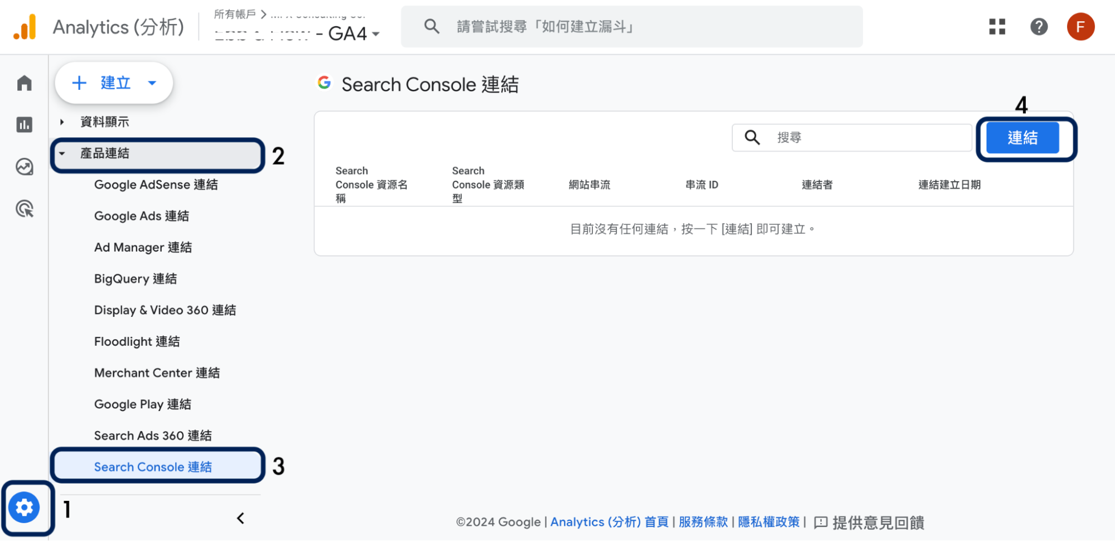Open the Admin gear icon
Image resolution: width=1115 pixels, height=541 pixels.
[x=24, y=508]
